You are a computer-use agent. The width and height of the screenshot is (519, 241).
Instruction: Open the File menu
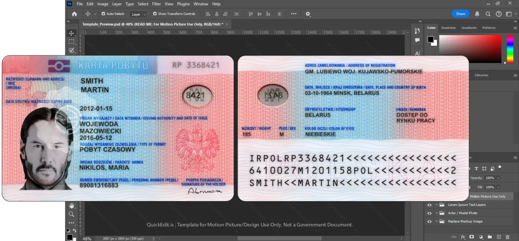point(80,4)
